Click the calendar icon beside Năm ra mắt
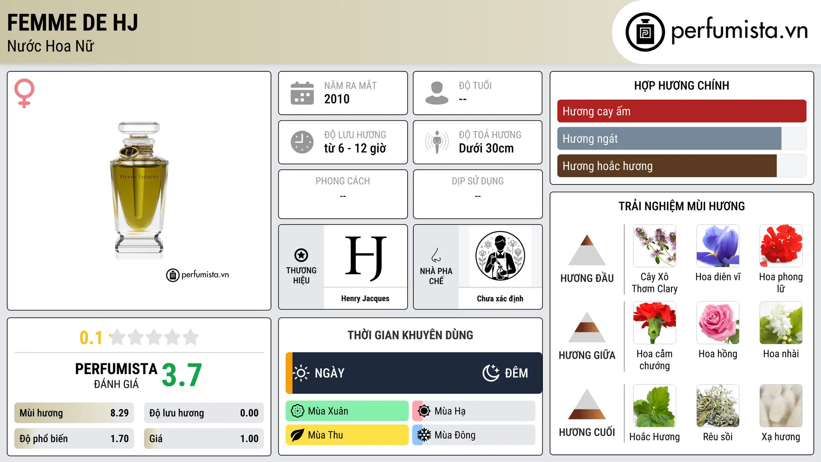Screen dimensions: 821x462 [302, 93]
